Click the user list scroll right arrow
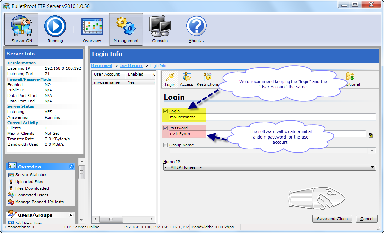This screenshot has height=233, width=384. pos(151,219)
